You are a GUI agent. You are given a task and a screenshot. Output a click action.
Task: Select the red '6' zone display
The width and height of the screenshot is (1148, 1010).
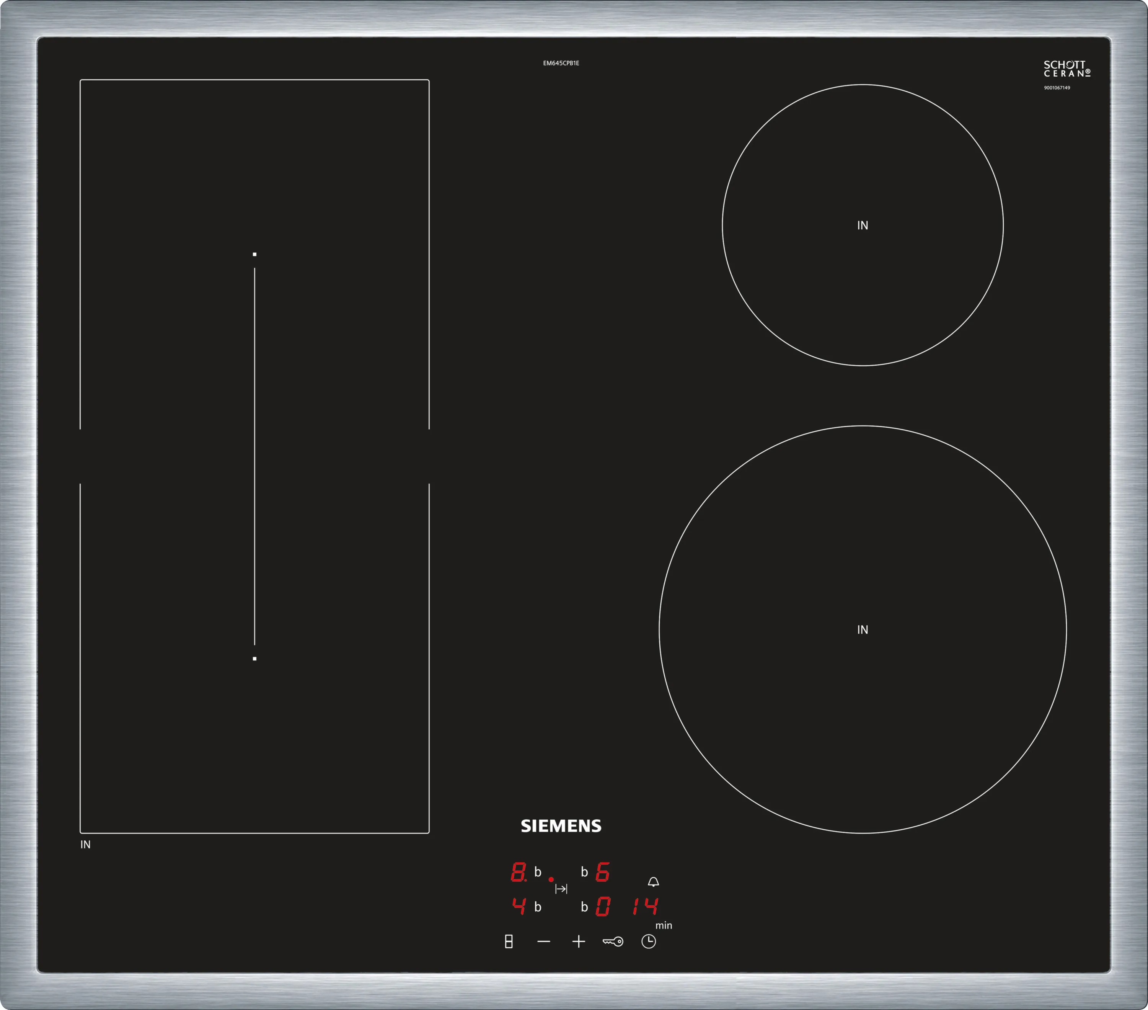[603, 872]
